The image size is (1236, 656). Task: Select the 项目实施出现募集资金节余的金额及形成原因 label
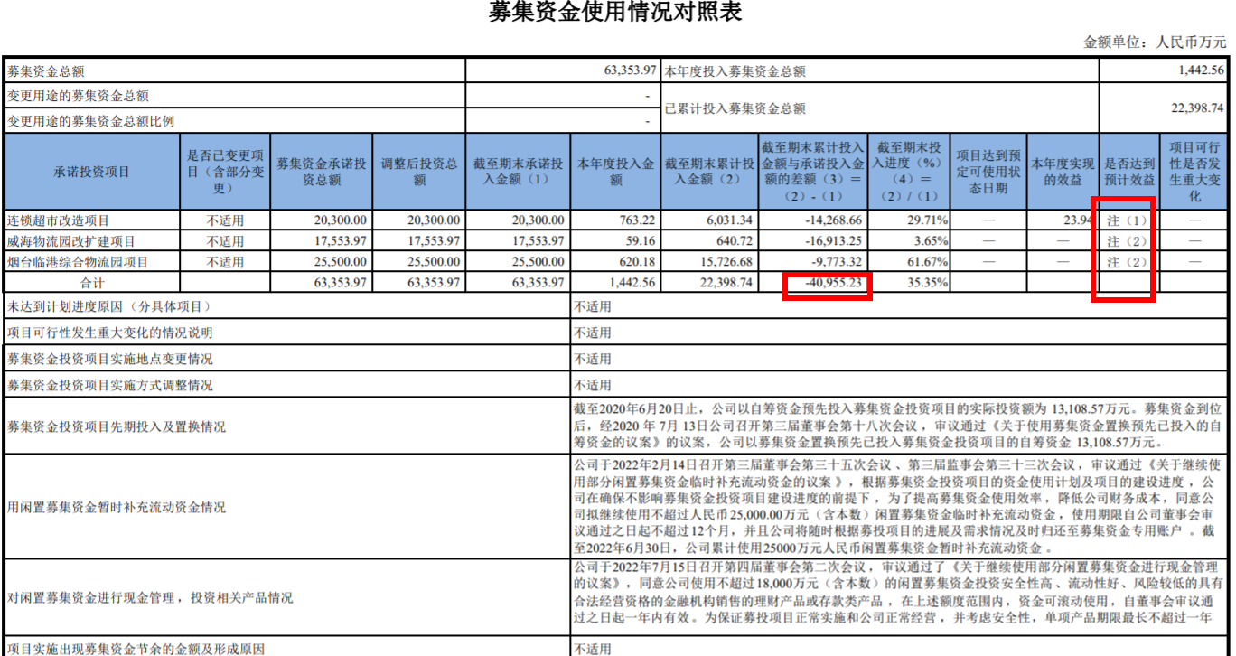pos(136,649)
